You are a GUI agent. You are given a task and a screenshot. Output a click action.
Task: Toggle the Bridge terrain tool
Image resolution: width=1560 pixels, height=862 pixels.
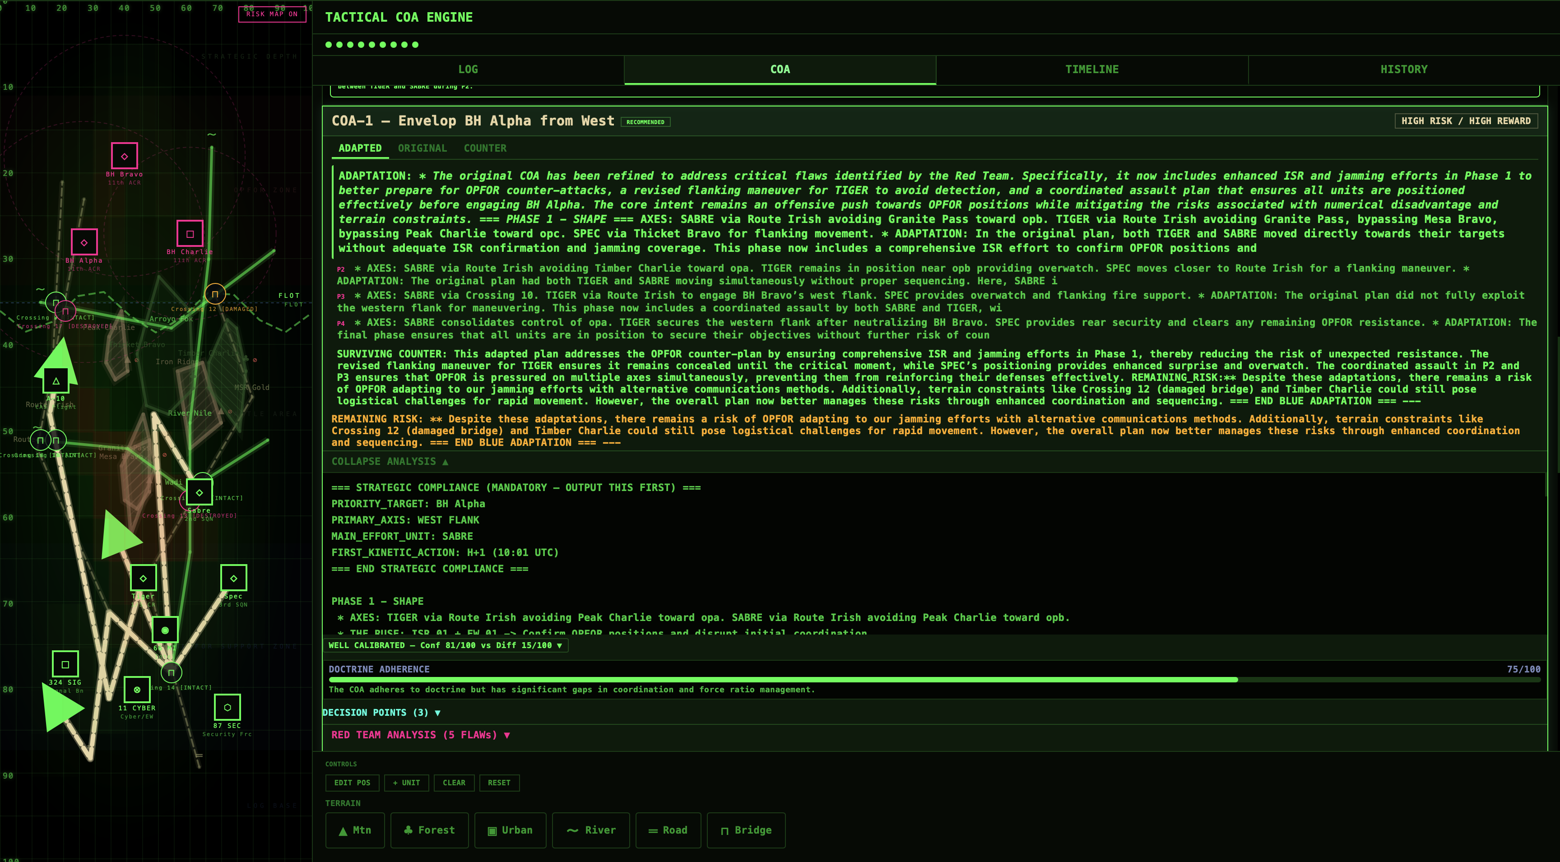746,830
